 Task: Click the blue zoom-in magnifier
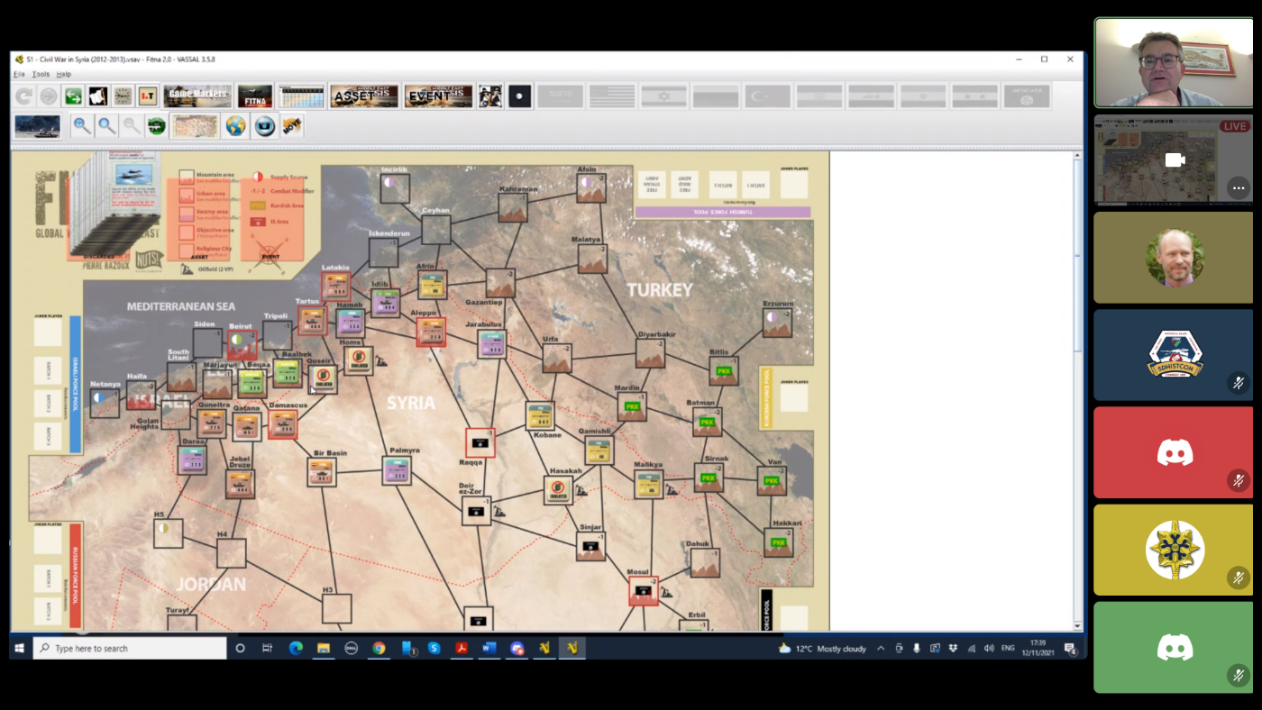point(82,126)
